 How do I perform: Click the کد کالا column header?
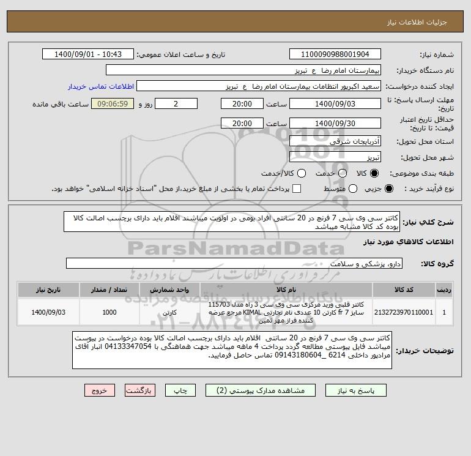pyautogui.click(x=404, y=290)
